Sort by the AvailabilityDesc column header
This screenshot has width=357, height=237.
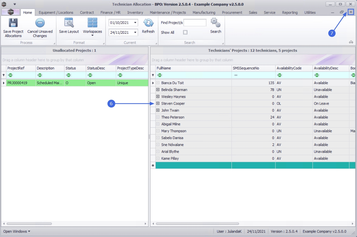pyautogui.click(x=331, y=68)
